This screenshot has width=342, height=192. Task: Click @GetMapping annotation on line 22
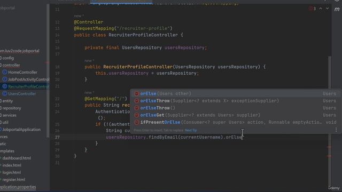click(x=99, y=99)
